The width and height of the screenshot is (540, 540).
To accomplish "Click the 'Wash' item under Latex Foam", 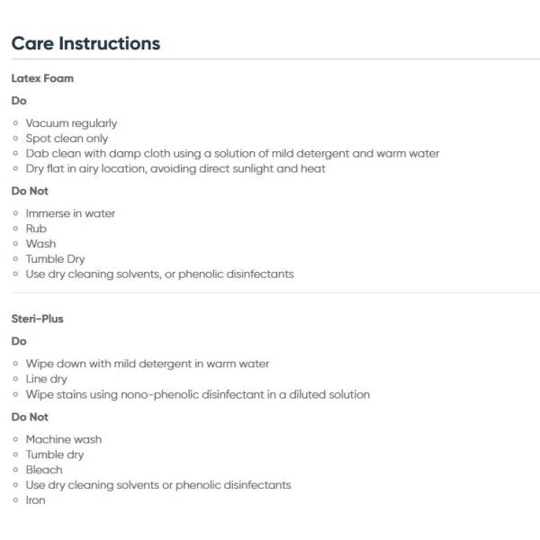I will (x=40, y=244).
